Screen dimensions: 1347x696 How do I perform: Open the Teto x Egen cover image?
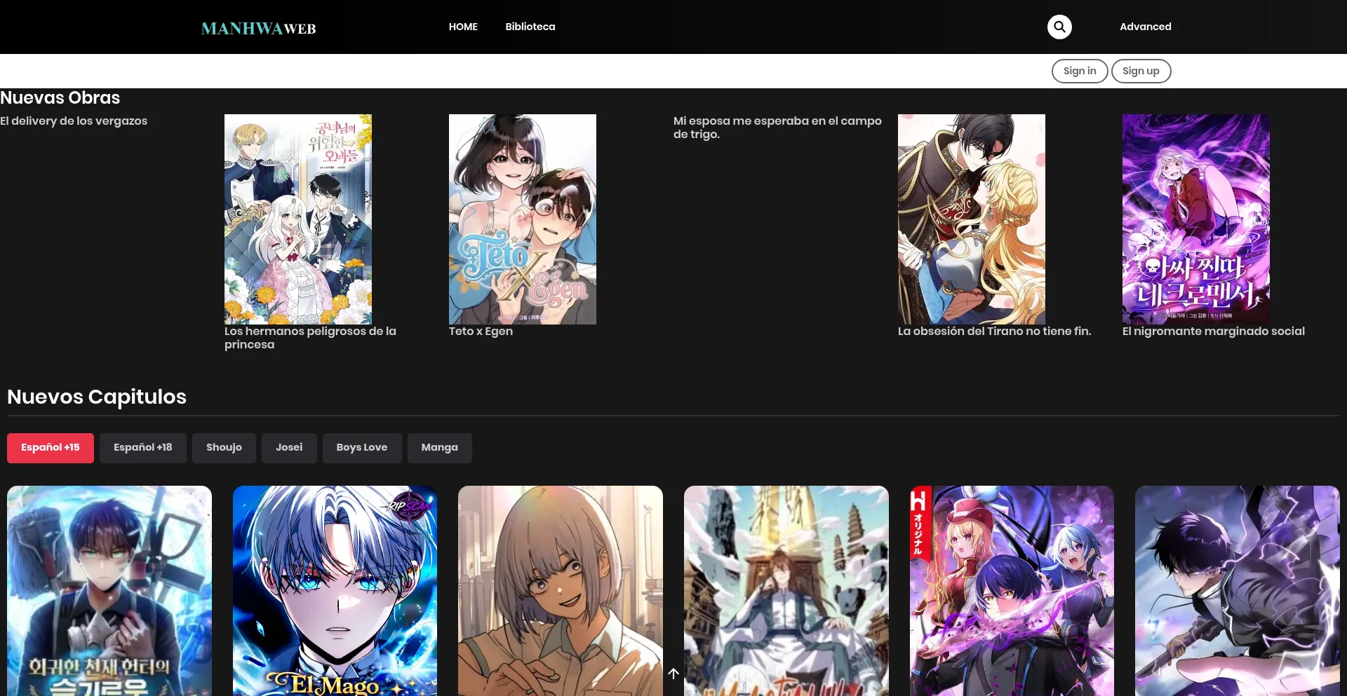click(523, 219)
